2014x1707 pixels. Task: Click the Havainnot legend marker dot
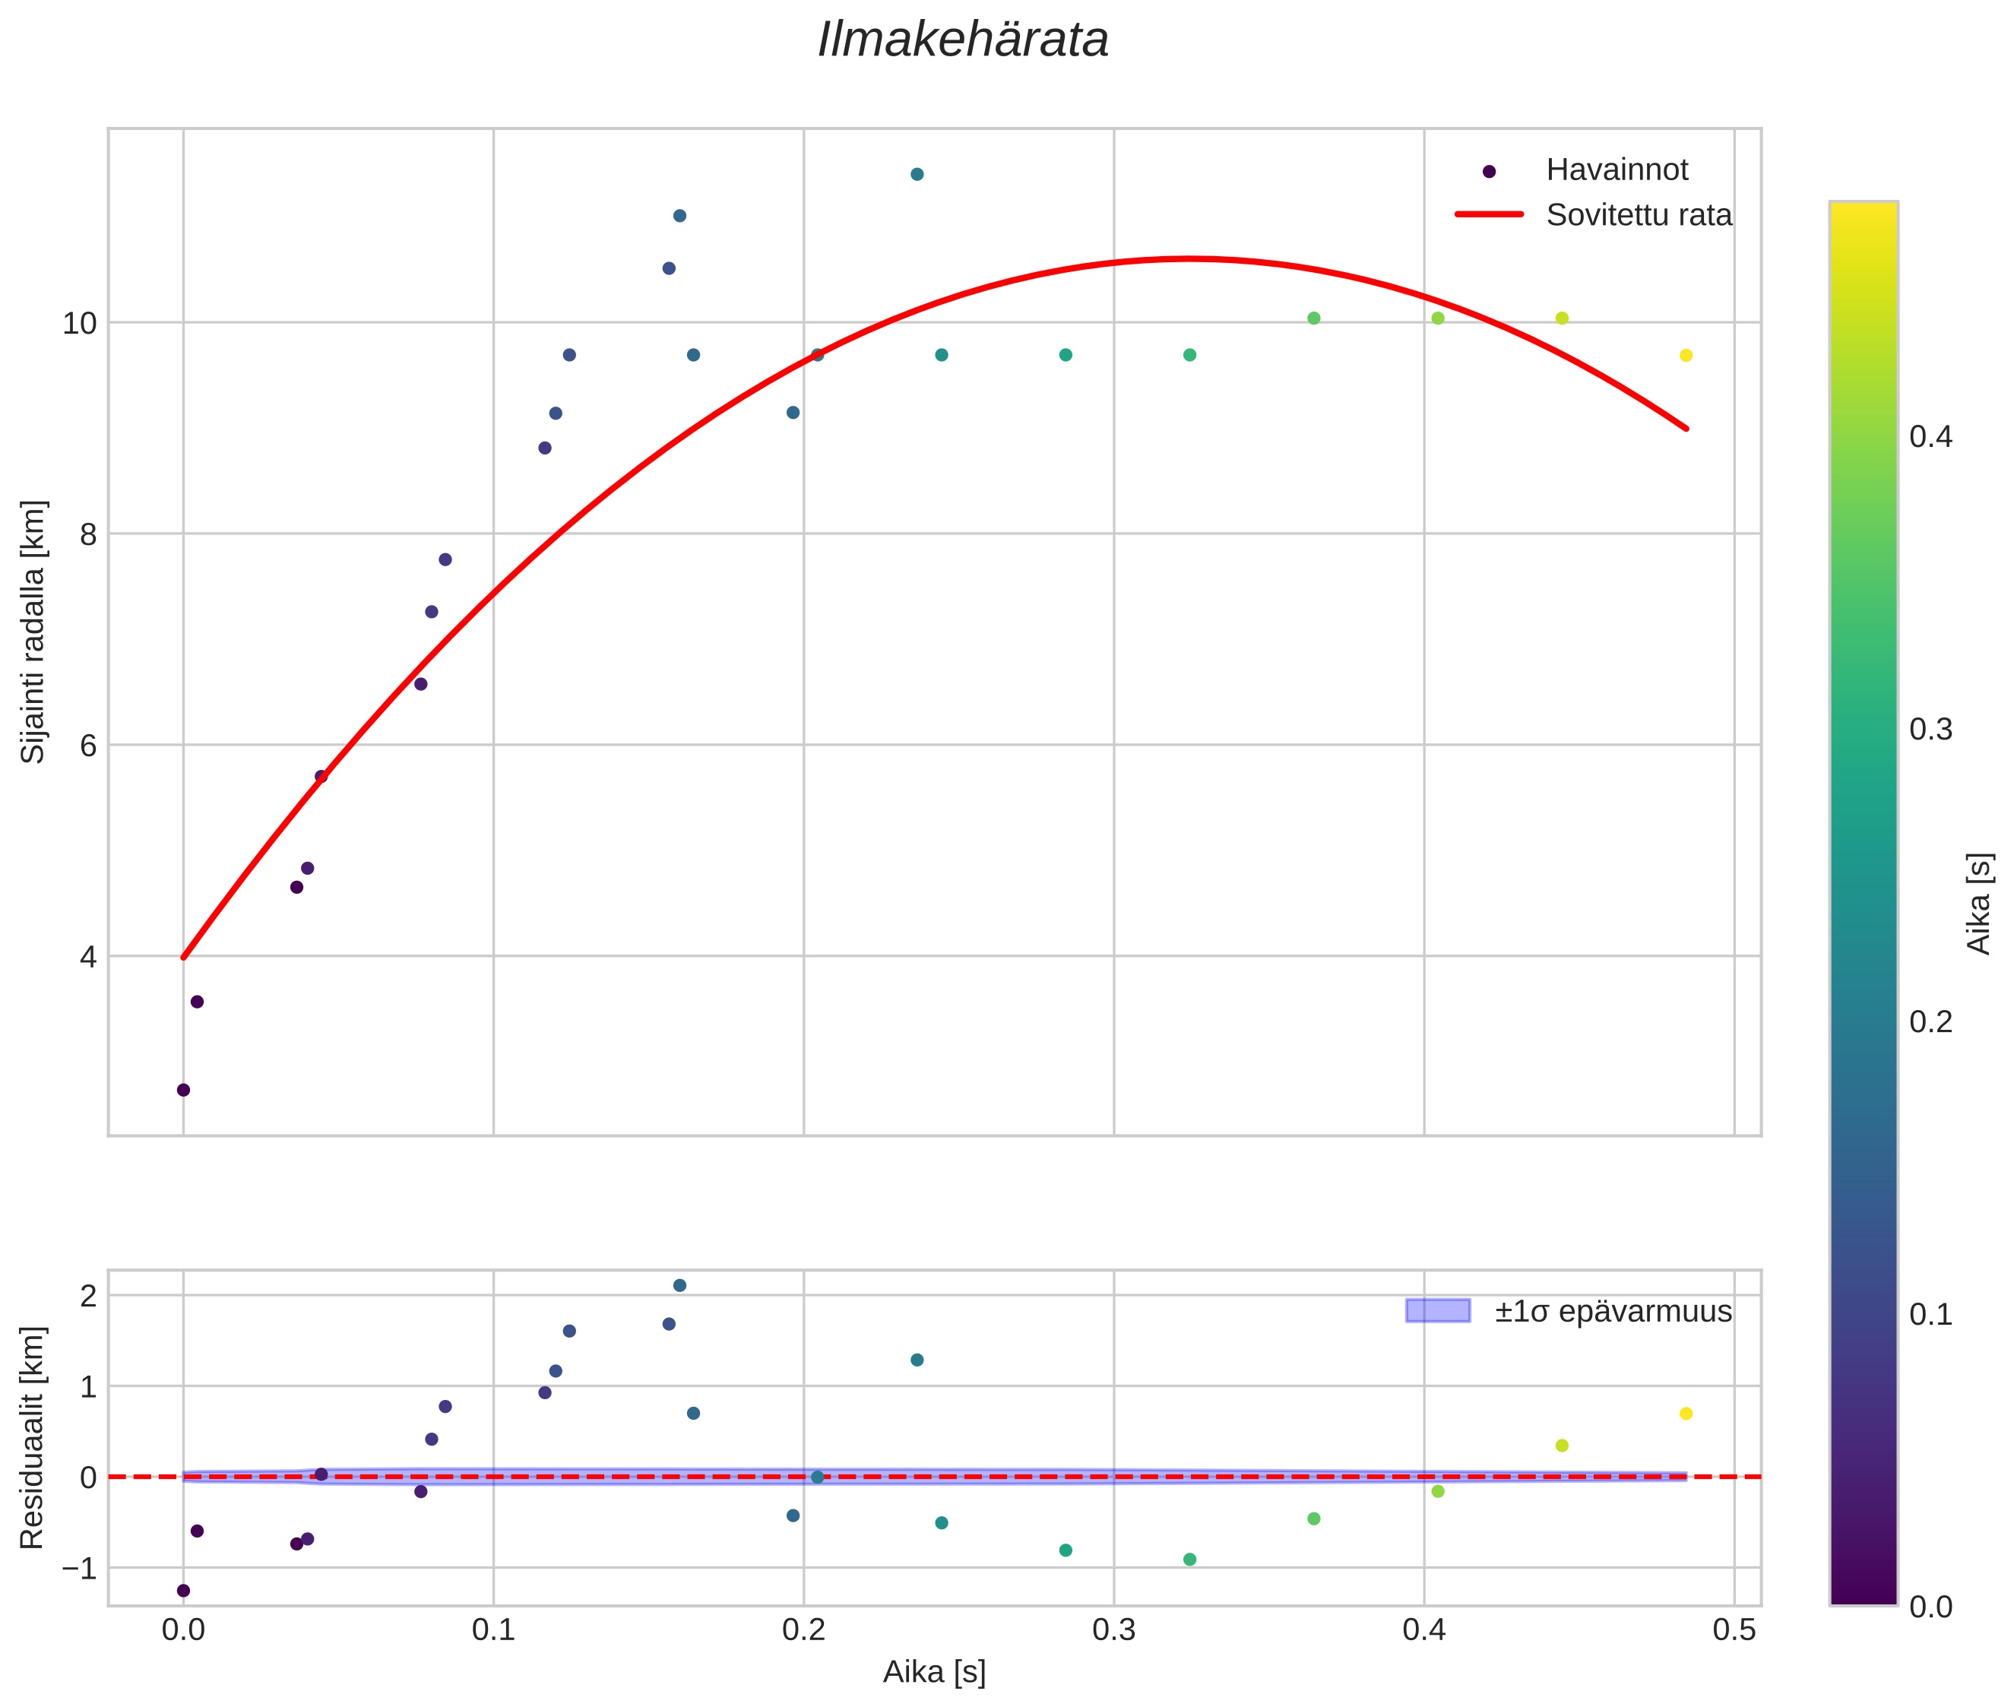coord(1489,171)
